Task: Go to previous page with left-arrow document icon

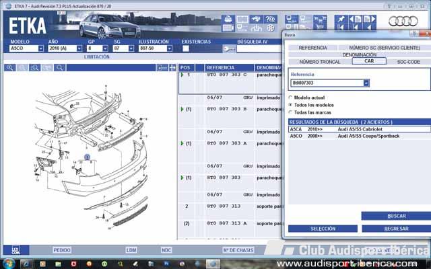Action: (355, 20)
